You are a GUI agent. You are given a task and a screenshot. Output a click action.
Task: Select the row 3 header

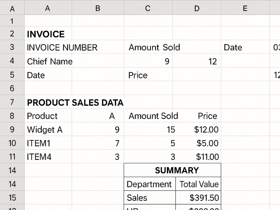click(12, 47)
